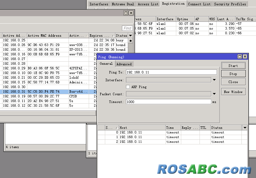Close the Ping window with X icon
This screenshot has height=178, width=256.
245,57
